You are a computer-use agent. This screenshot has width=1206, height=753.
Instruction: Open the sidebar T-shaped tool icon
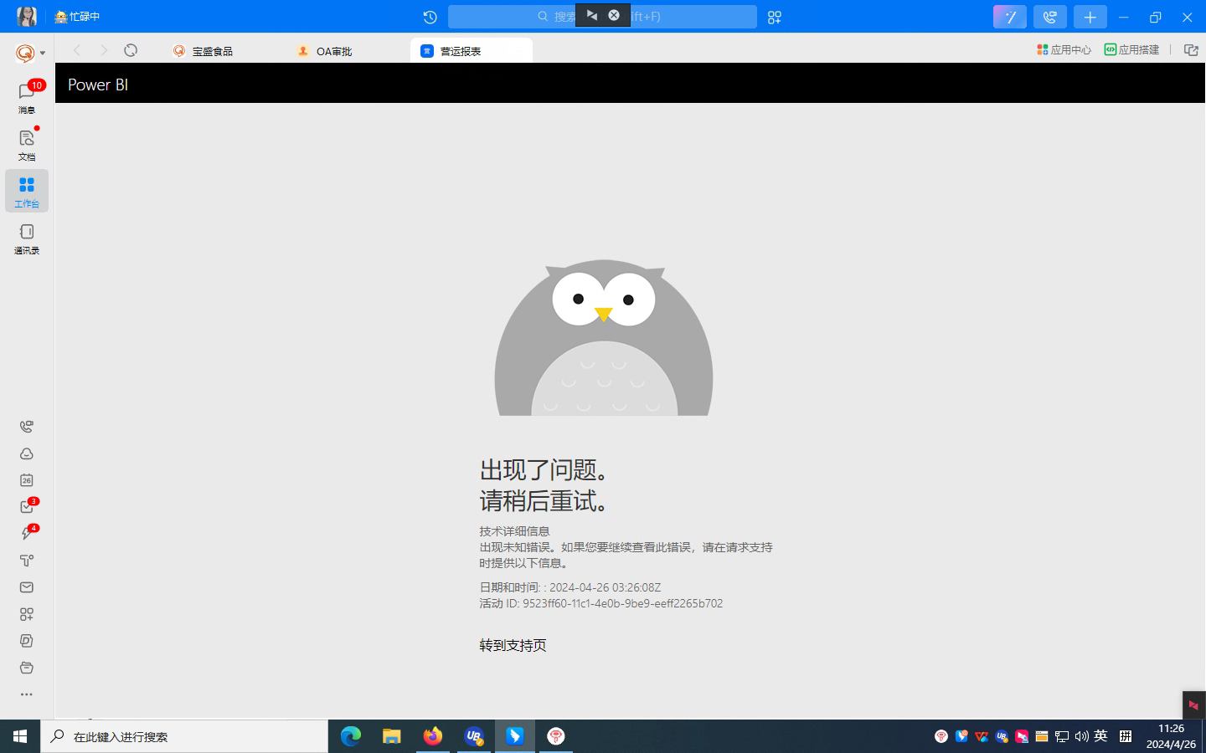(27, 561)
